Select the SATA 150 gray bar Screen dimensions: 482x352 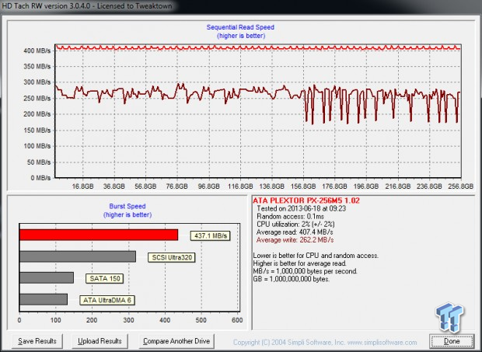tap(47, 277)
